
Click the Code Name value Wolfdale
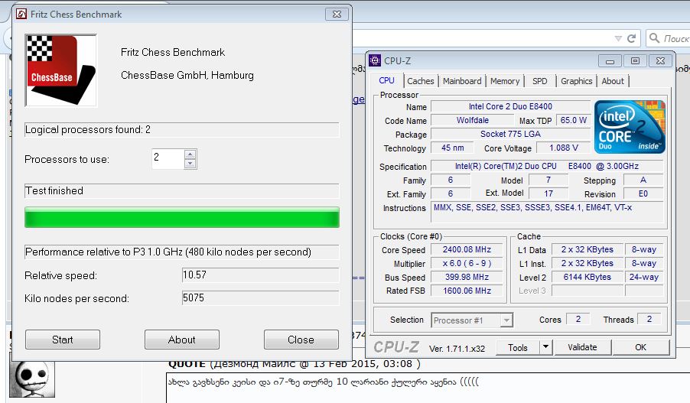472,120
